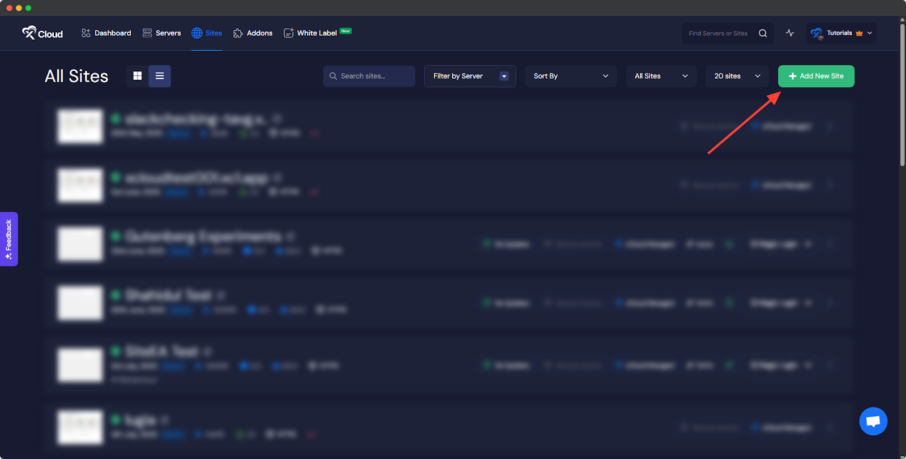
Task: Open the Addons menu item
Action: click(x=253, y=33)
